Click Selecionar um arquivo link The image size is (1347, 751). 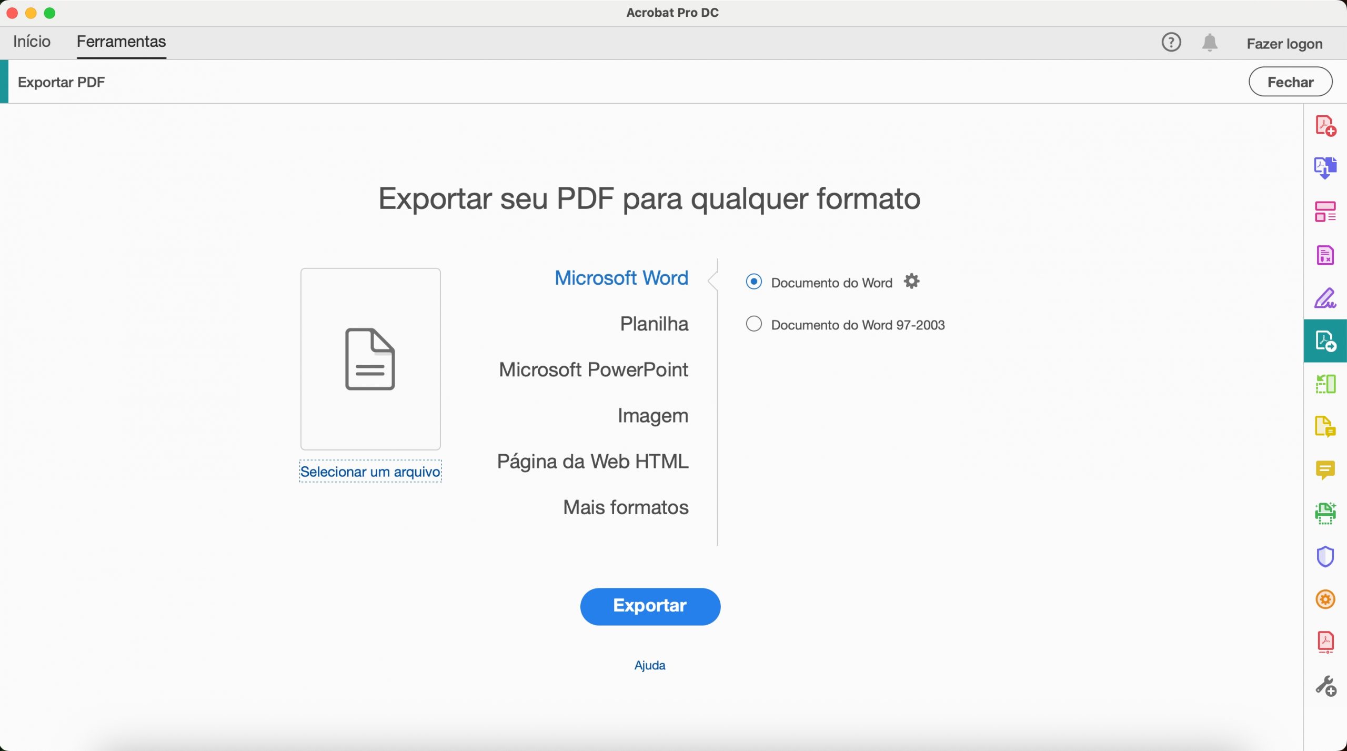370,472
